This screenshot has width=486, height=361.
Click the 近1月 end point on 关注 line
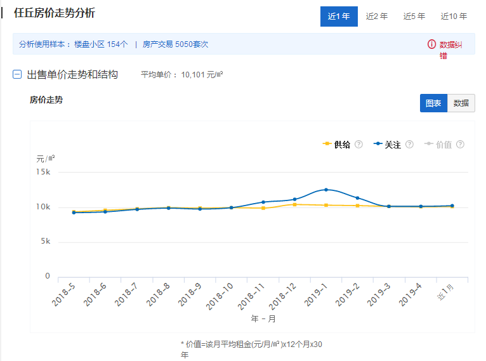coord(452,206)
